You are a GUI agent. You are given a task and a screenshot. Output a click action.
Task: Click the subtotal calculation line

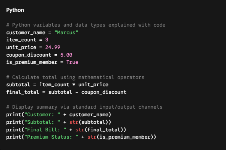click(57, 85)
